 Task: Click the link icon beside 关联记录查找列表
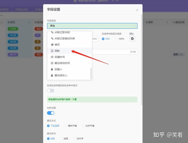[52, 38]
